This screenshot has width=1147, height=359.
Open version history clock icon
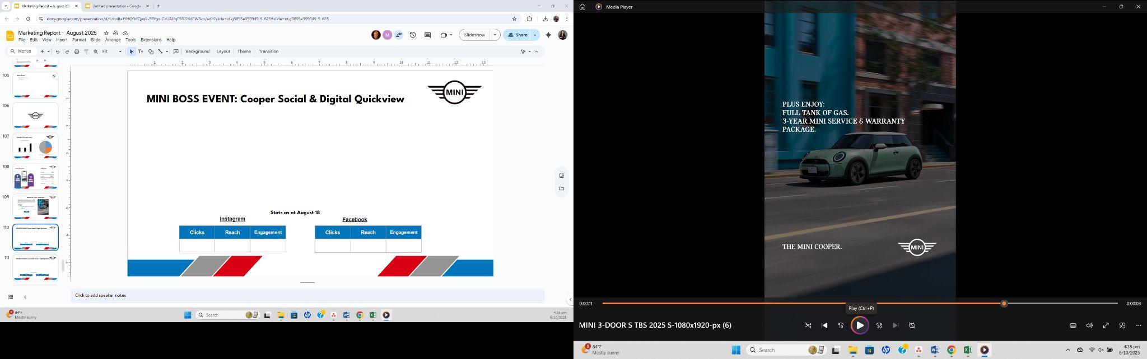click(x=413, y=35)
